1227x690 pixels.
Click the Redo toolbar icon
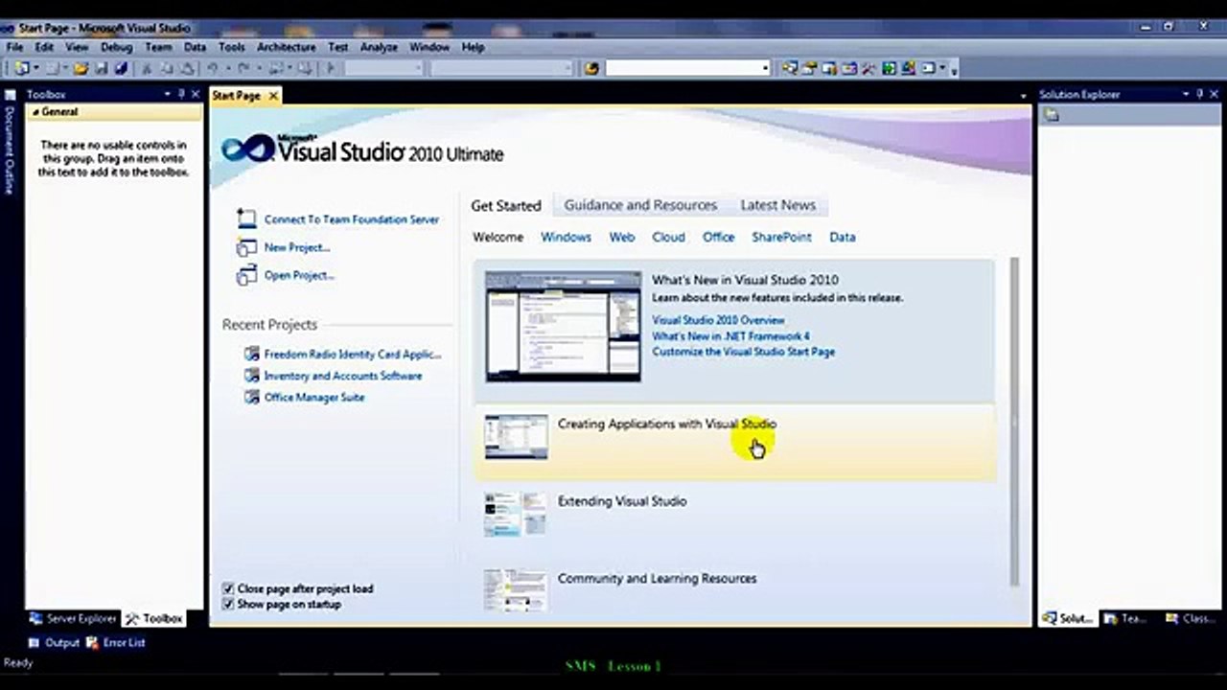point(244,68)
